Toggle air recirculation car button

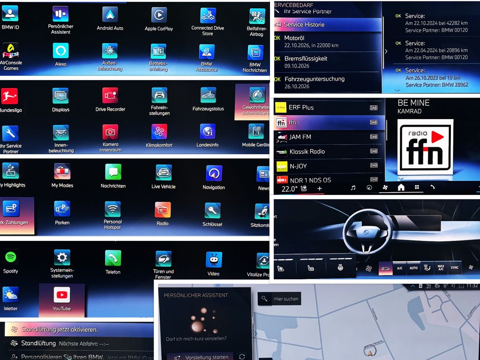[385, 269]
